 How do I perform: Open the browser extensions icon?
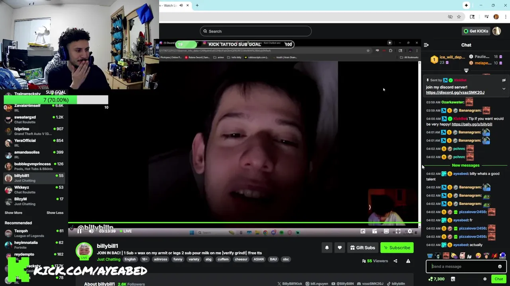(x=472, y=17)
